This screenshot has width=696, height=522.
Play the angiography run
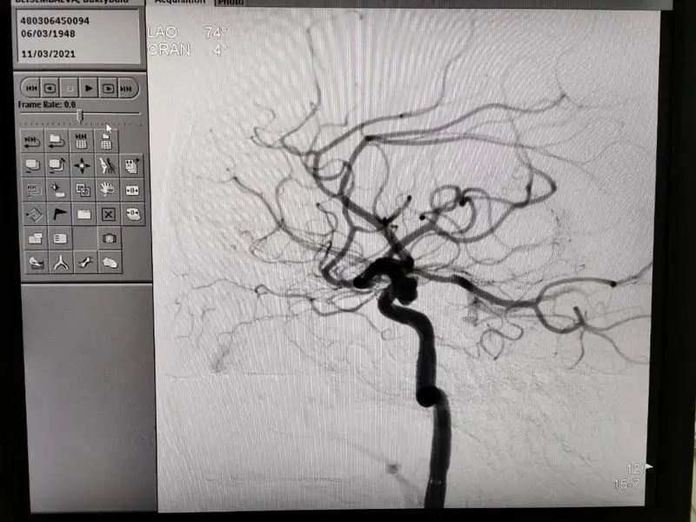pyautogui.click(x=89, y=89)
